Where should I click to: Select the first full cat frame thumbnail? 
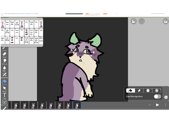pyautogui.click(x=15, y=105)
